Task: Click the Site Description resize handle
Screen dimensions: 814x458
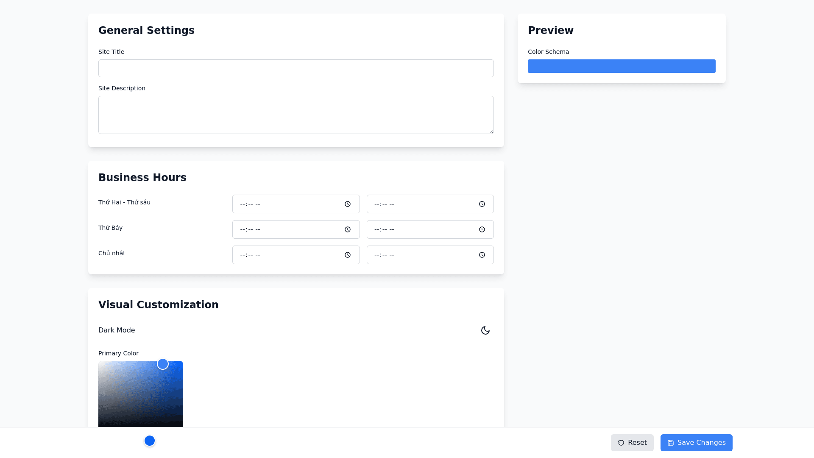Action: (491, 131)
